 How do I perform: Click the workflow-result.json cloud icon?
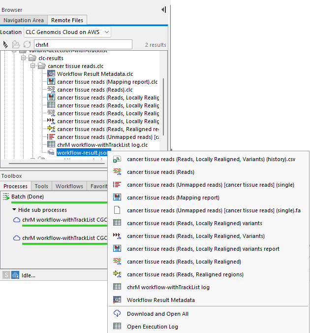(x=51, y=152)
